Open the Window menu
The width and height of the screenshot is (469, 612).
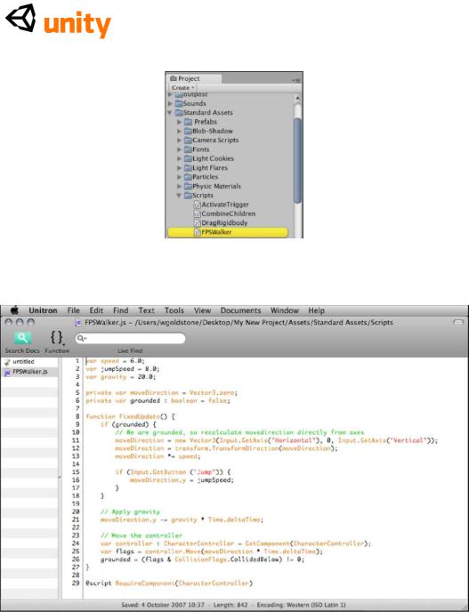tap(285, 310)
